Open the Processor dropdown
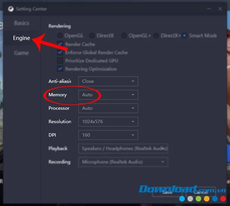The height and width of the screenshot is (206, 230). tap(108, 108)
